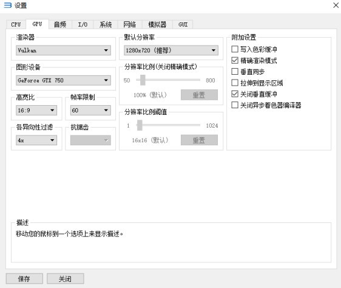Close the 设置 window with the X button
This screenshot has height=288, width=341.
click(336, 5)
